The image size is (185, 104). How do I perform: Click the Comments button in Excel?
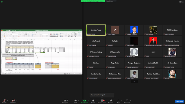coord(79,32)
